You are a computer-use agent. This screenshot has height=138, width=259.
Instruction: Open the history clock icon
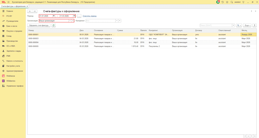223,2
